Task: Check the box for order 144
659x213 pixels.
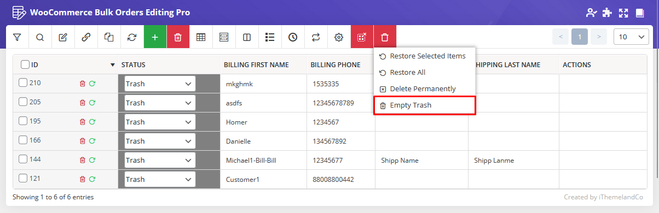Action: [23, 159]
